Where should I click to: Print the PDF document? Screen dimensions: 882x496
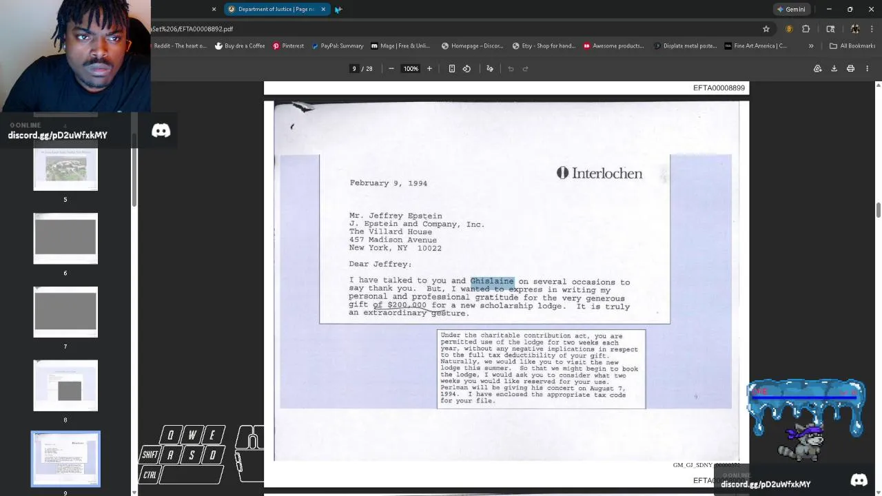point(850,68)
